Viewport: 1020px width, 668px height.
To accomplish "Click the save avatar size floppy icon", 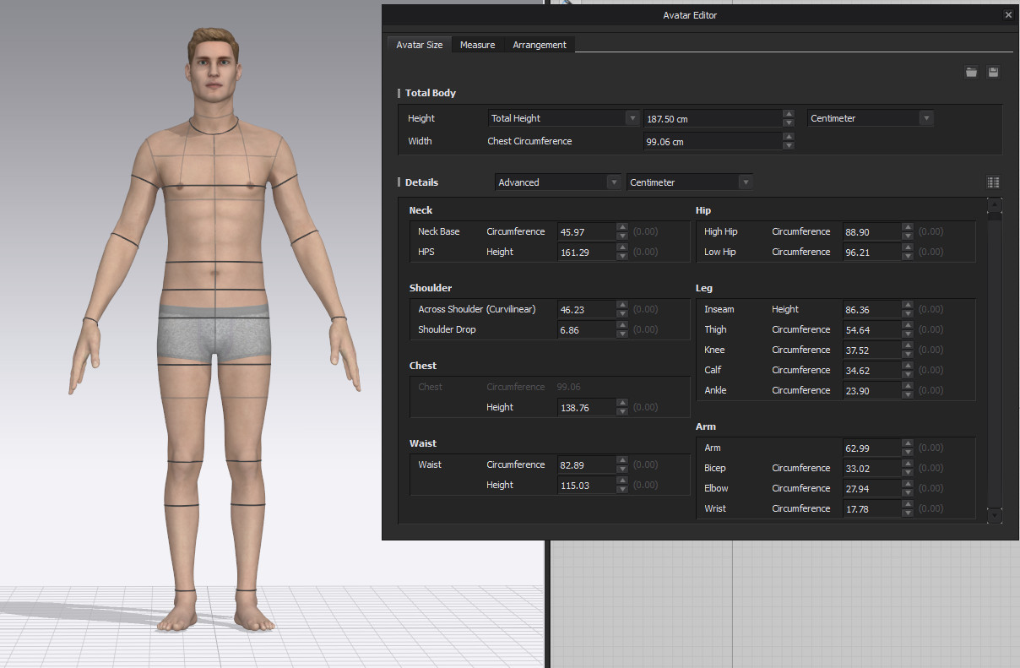I will coord(993,73).
